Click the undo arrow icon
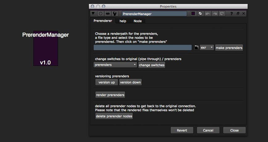 (208, 14)
